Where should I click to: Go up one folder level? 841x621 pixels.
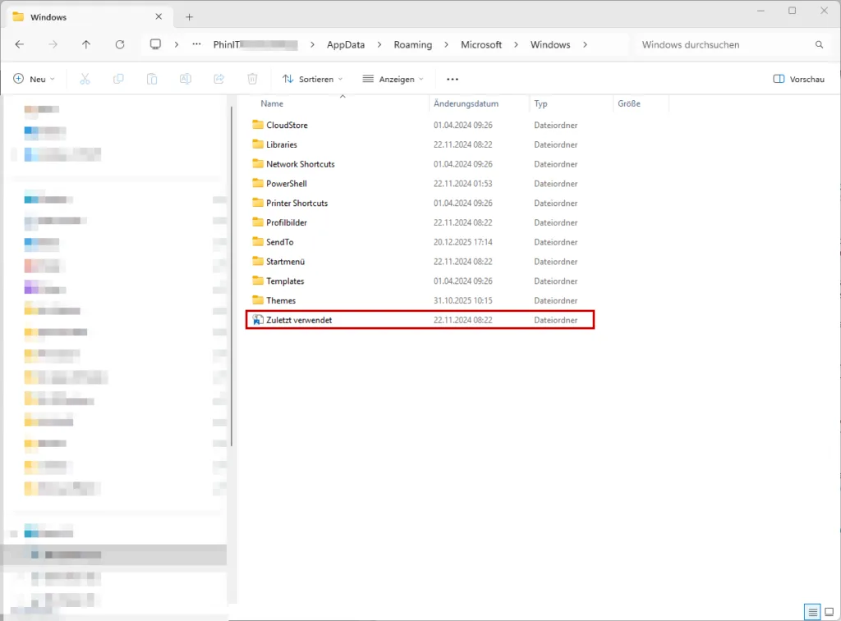[86, 44]
